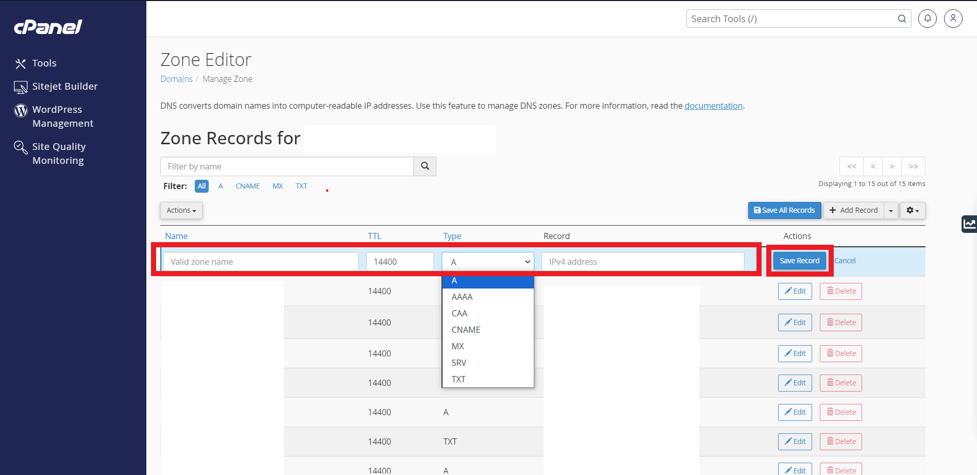
Task: Filter records by MX type
Action: point(278,186)
